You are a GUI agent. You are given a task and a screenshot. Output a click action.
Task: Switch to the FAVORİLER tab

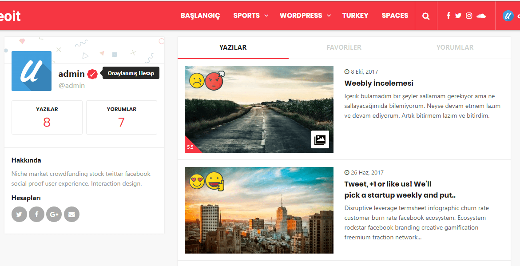[344, 48]
